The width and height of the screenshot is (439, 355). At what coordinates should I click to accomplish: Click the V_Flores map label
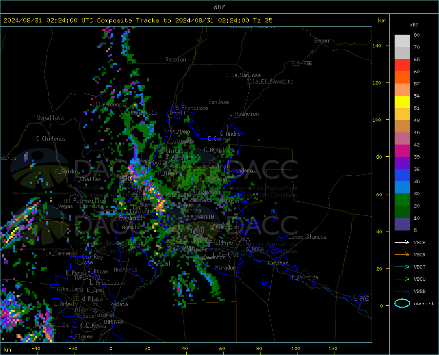point(81,336)
